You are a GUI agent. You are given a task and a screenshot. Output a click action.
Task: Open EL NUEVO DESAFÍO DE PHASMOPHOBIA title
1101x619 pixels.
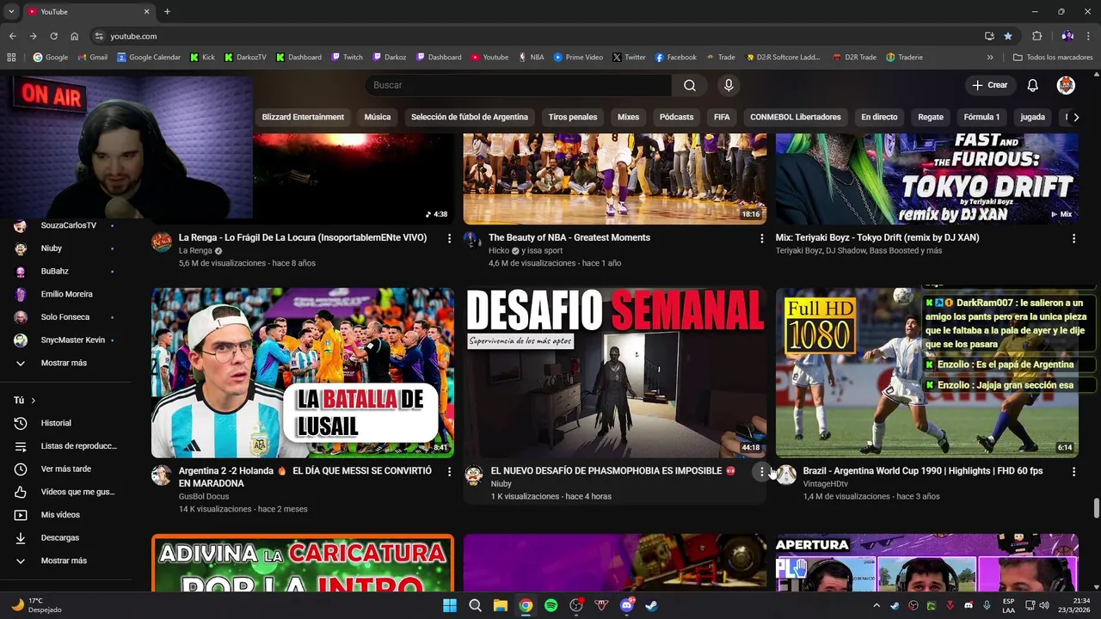606,471
